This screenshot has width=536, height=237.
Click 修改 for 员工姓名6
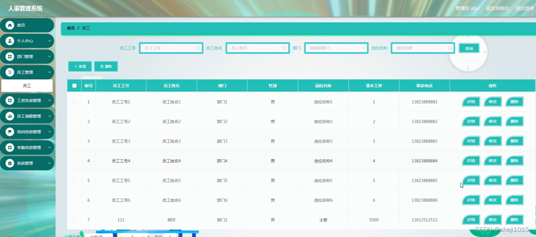[x=493, y=200]
